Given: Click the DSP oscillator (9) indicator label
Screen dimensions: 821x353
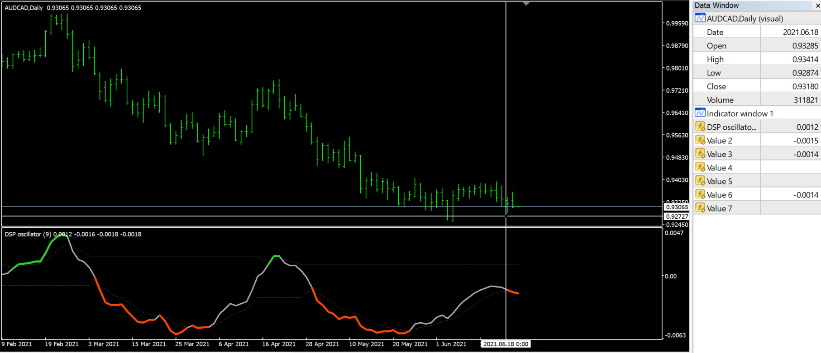Looking at the screenshot, I should 28,234.
